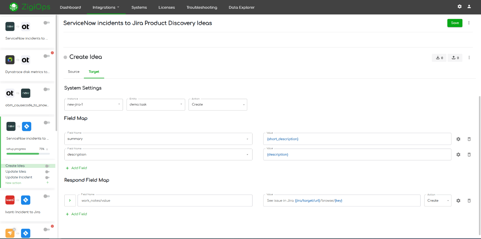The height and width of the screenshot is (239, 481).
Task: Open the Create Idea action three-dot menu
Action: click(469, 58)
